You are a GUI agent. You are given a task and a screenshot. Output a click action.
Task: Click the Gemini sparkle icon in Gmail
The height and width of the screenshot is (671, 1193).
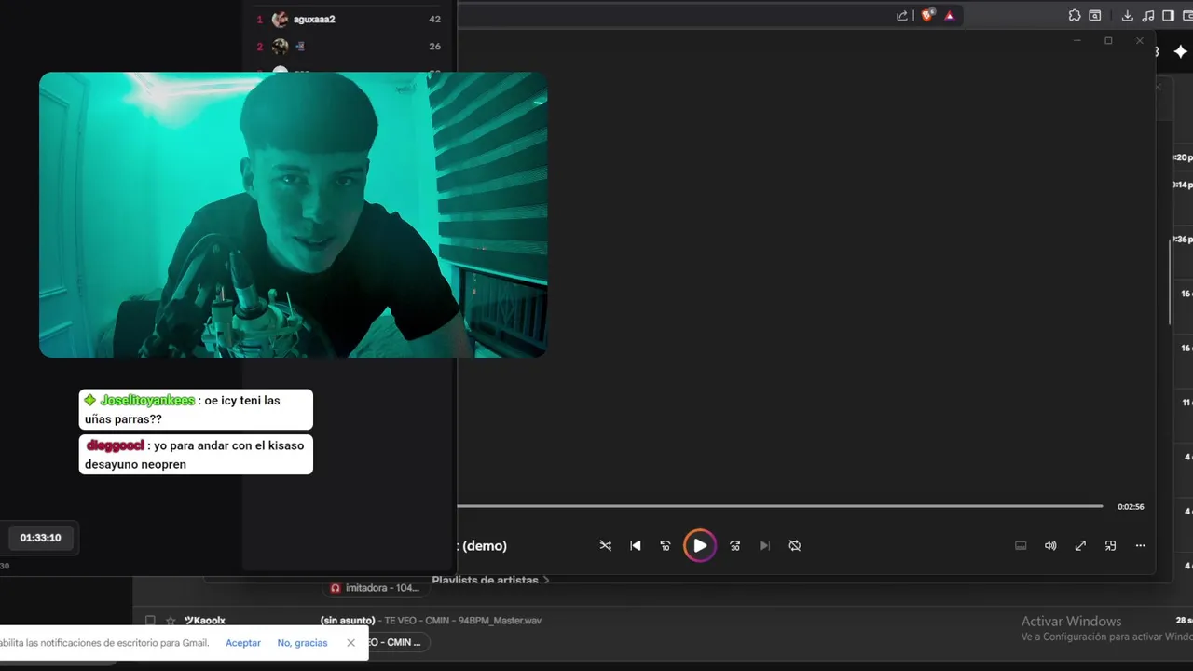point(1180,52)
